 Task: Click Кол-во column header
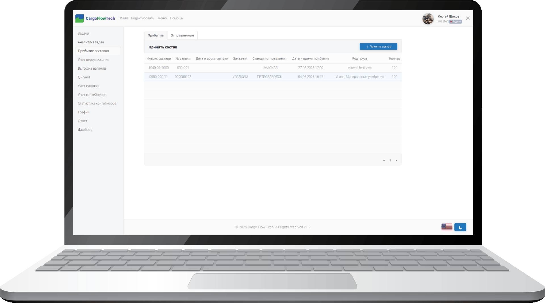[x=394, y=59]
